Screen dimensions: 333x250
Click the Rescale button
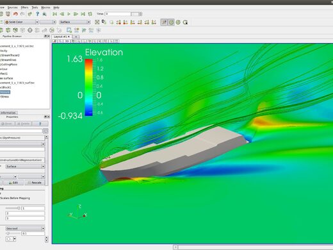coord(35,183)
